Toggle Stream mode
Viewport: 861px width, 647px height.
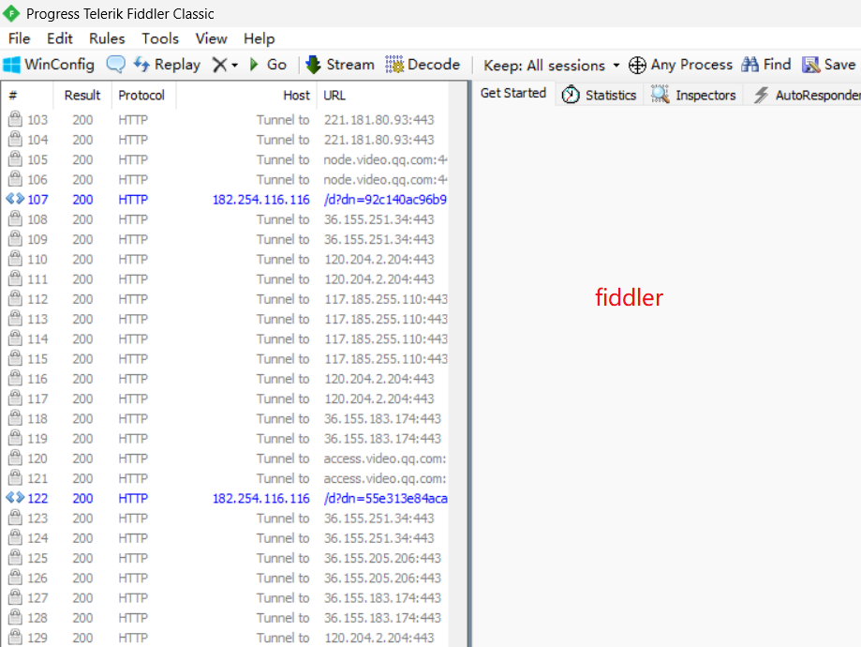(340, 65)
